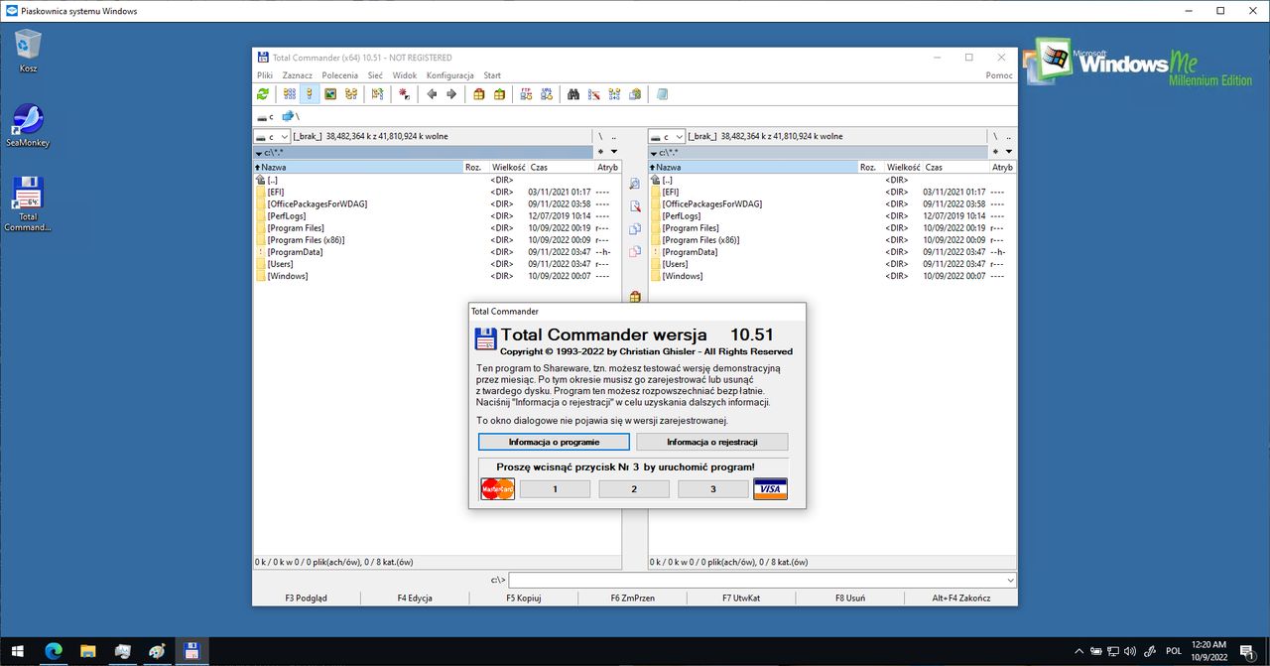Click the binoculars search icon
The height and width of the screenshot is (666, 1270).
pyautogui.click(x=572, y=94)
